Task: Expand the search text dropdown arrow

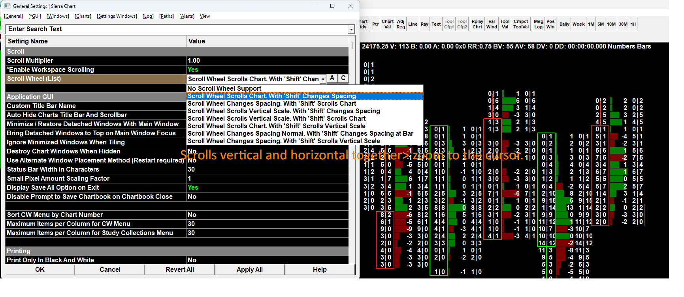Action: pos(351,29)
